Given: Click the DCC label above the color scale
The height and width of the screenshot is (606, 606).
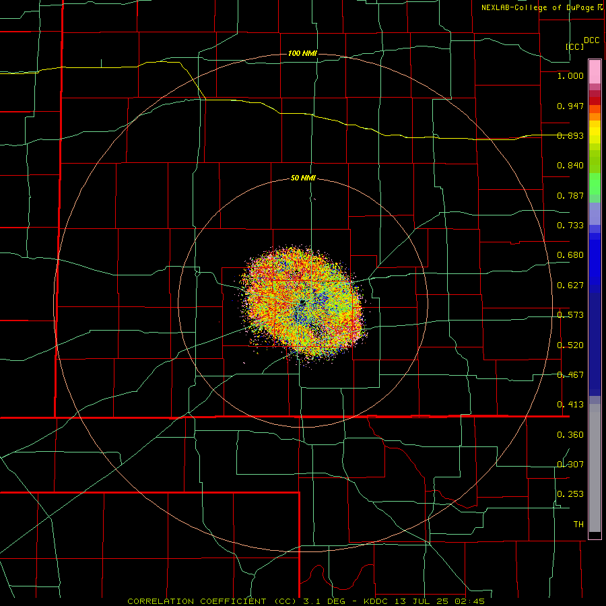Looking at the screenshot, I should tap(591, 40).
